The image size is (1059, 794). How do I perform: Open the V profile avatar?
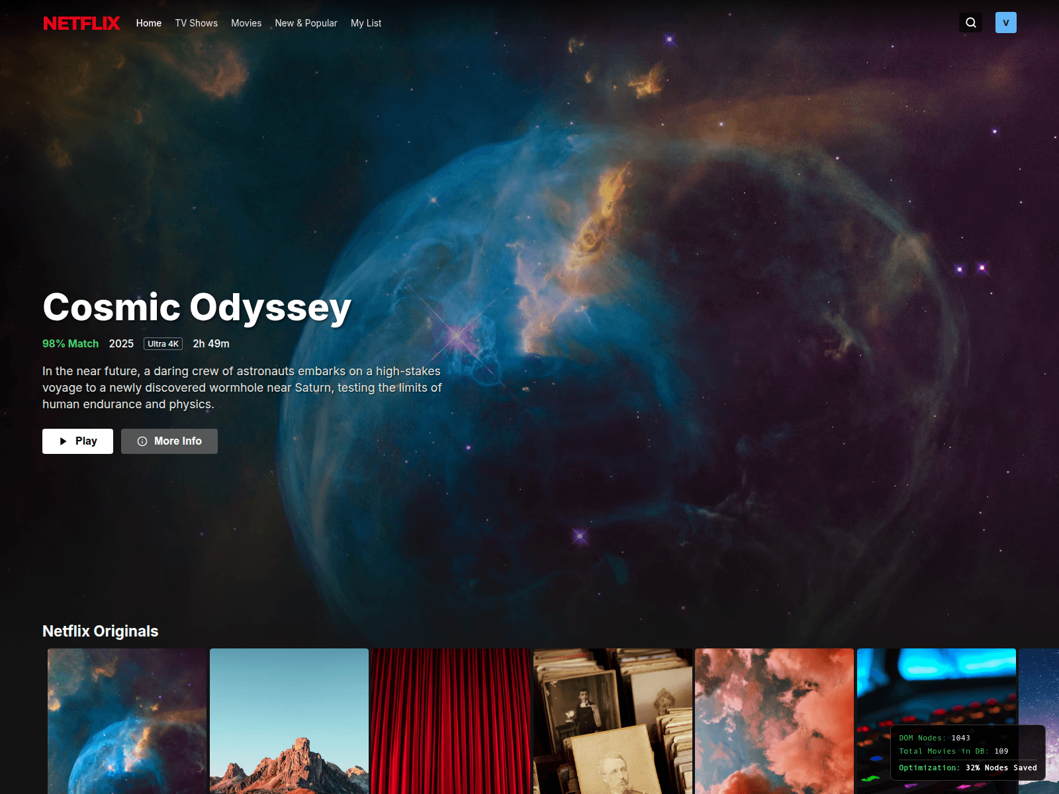coord(1005,22)
